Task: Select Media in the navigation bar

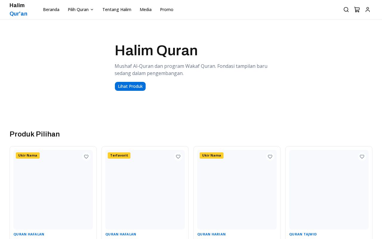Action: [146, 10]
